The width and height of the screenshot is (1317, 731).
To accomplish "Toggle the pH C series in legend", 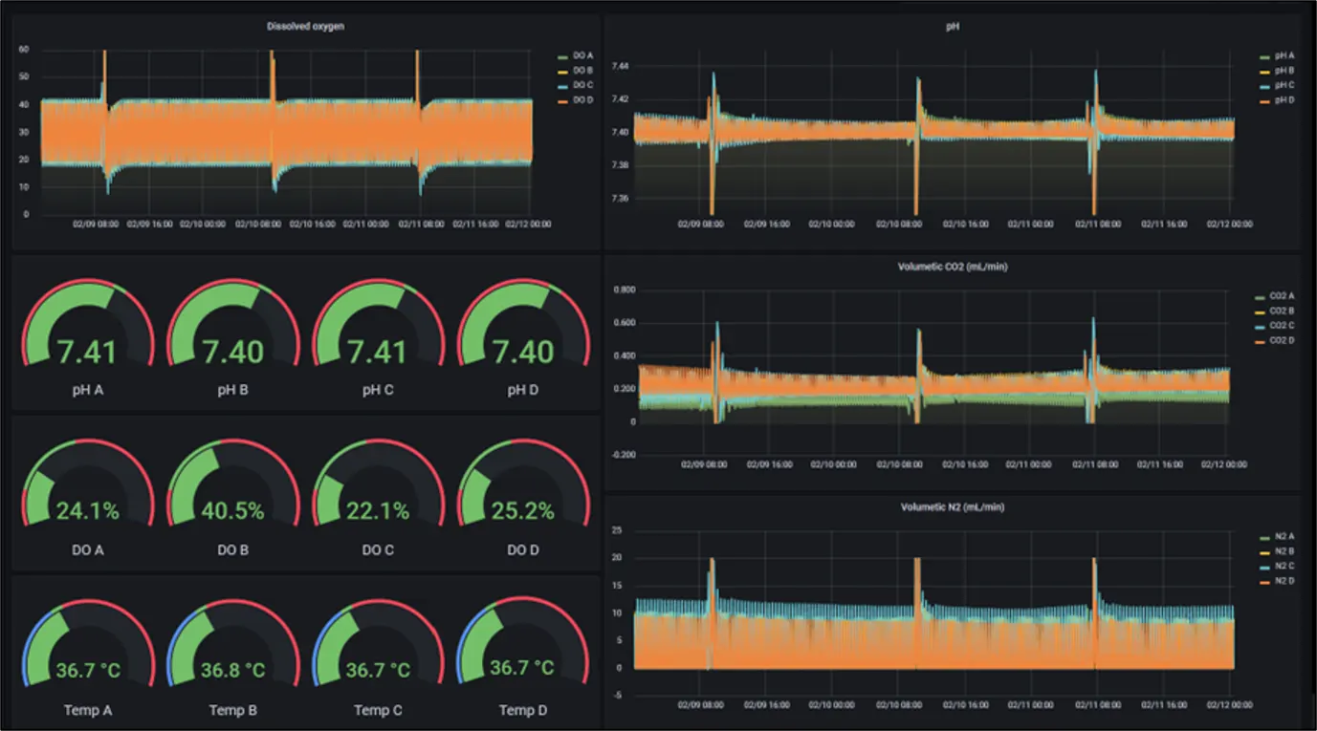I will coord(1284,85).
